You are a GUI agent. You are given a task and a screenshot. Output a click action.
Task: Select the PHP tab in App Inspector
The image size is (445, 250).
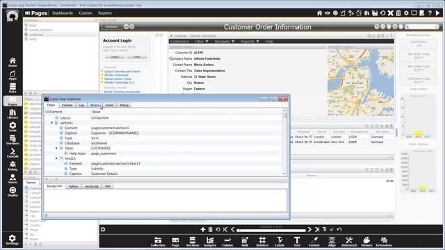tap(108, 186)
